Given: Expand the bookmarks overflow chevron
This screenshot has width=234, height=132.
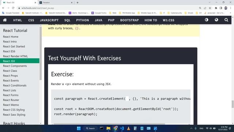Looking at the screenshot, I should point(230,13).
